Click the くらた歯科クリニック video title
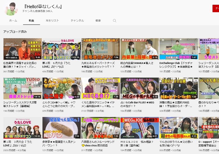Viewport: 219px width, 154px height. point(100,104)
